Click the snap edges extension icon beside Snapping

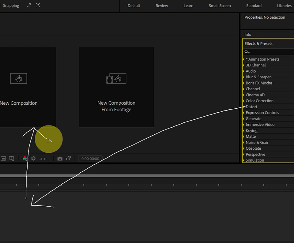tap(28, 6)
